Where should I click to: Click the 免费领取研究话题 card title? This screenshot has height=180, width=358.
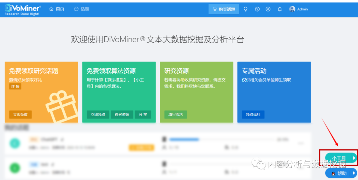coord(33,71)
